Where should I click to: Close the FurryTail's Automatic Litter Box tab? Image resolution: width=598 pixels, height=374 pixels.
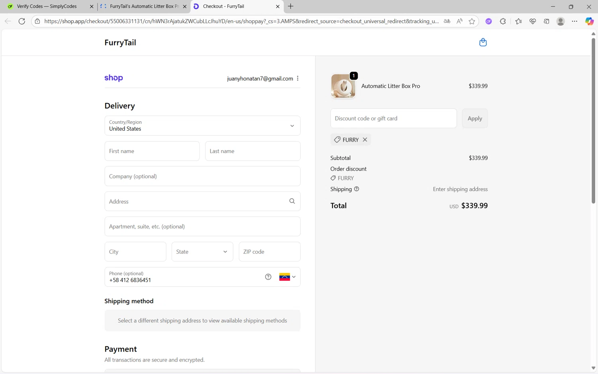point(185,6)
